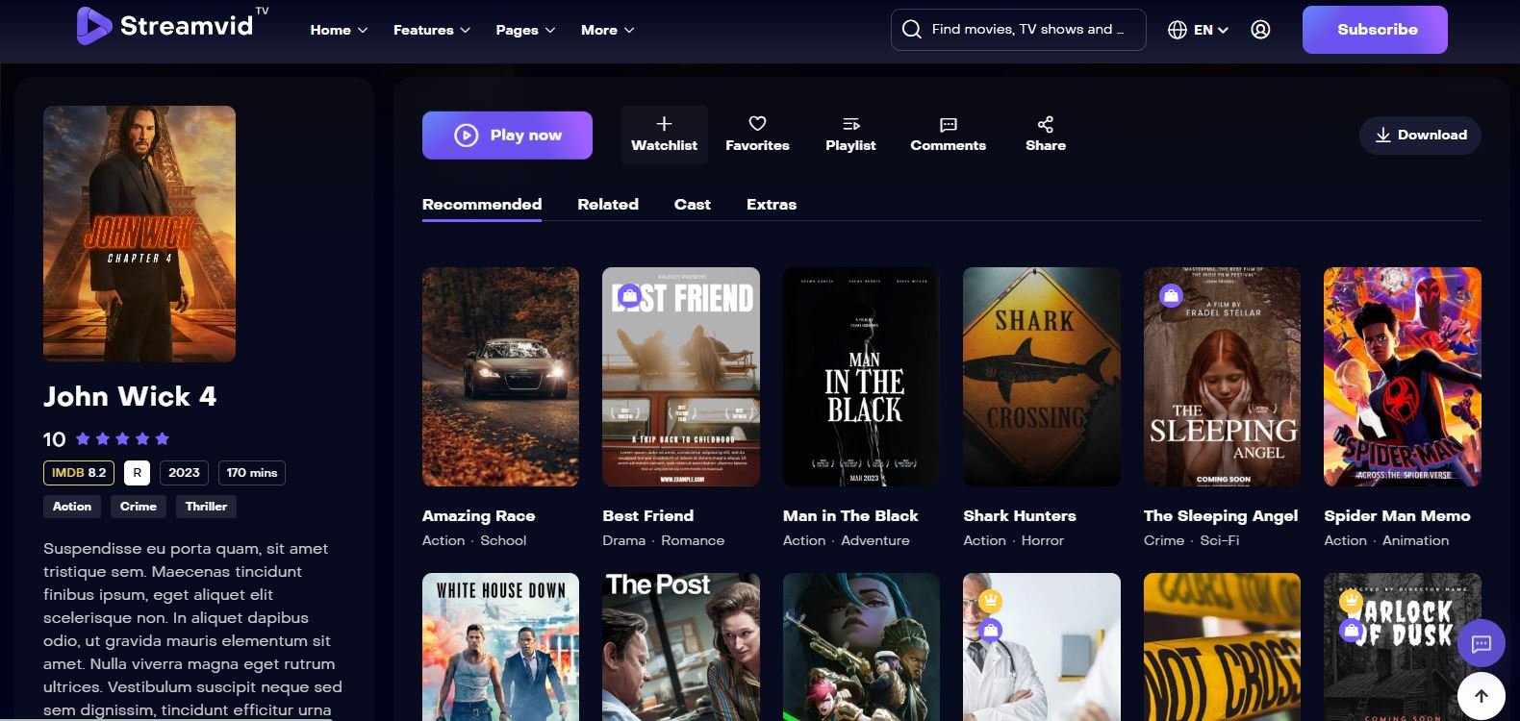Click the IMDB 8.2 badge
This screenshot has height=721, width=1520.
tap(79, 473)
